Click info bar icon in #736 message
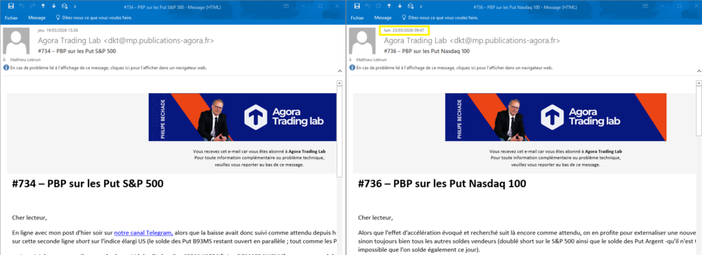 (x=352, y=68)
